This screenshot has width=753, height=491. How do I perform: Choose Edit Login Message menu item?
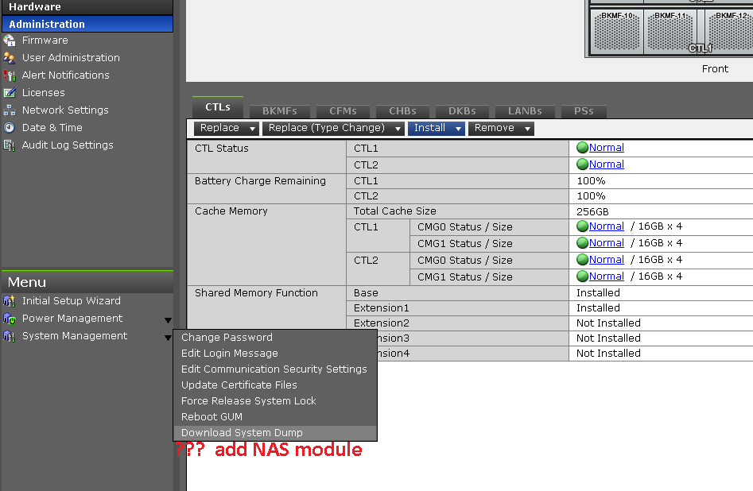tap(275, 354)
